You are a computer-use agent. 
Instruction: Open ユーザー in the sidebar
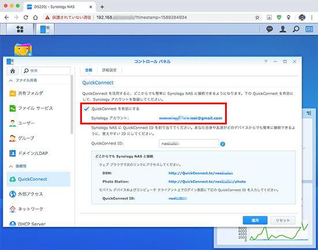click(39, 123)
